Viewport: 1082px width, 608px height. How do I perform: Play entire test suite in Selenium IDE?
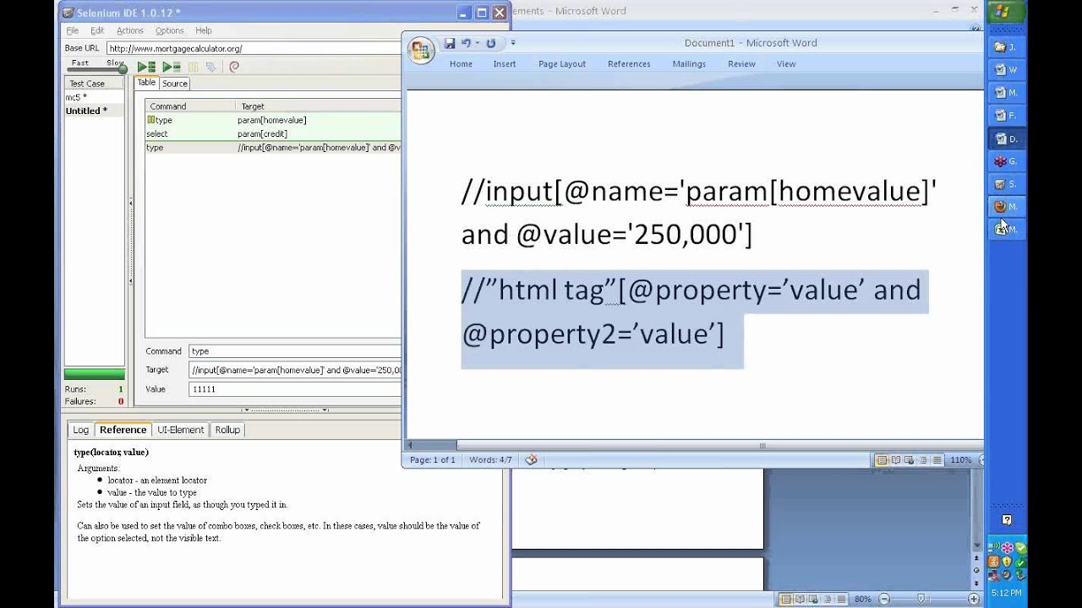(x=147, y=67)
